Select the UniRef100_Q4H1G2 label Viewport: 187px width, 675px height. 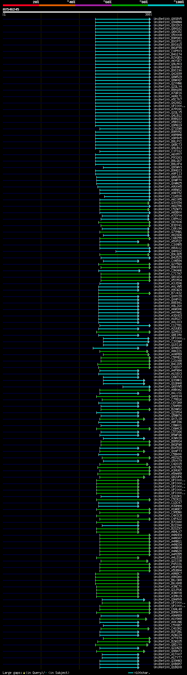tap(168, 251)
